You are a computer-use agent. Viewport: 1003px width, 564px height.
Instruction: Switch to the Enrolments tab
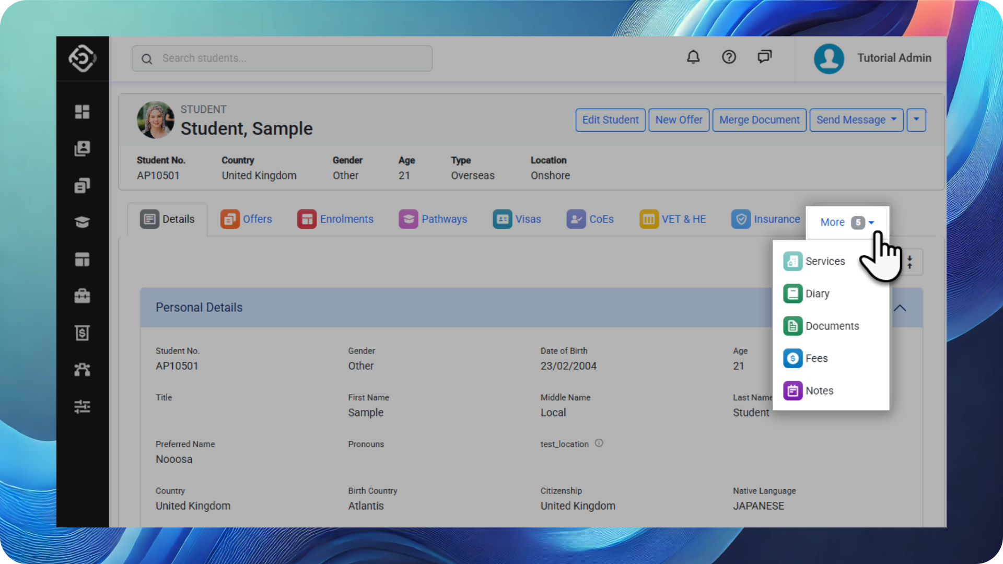tap(336, 219)
